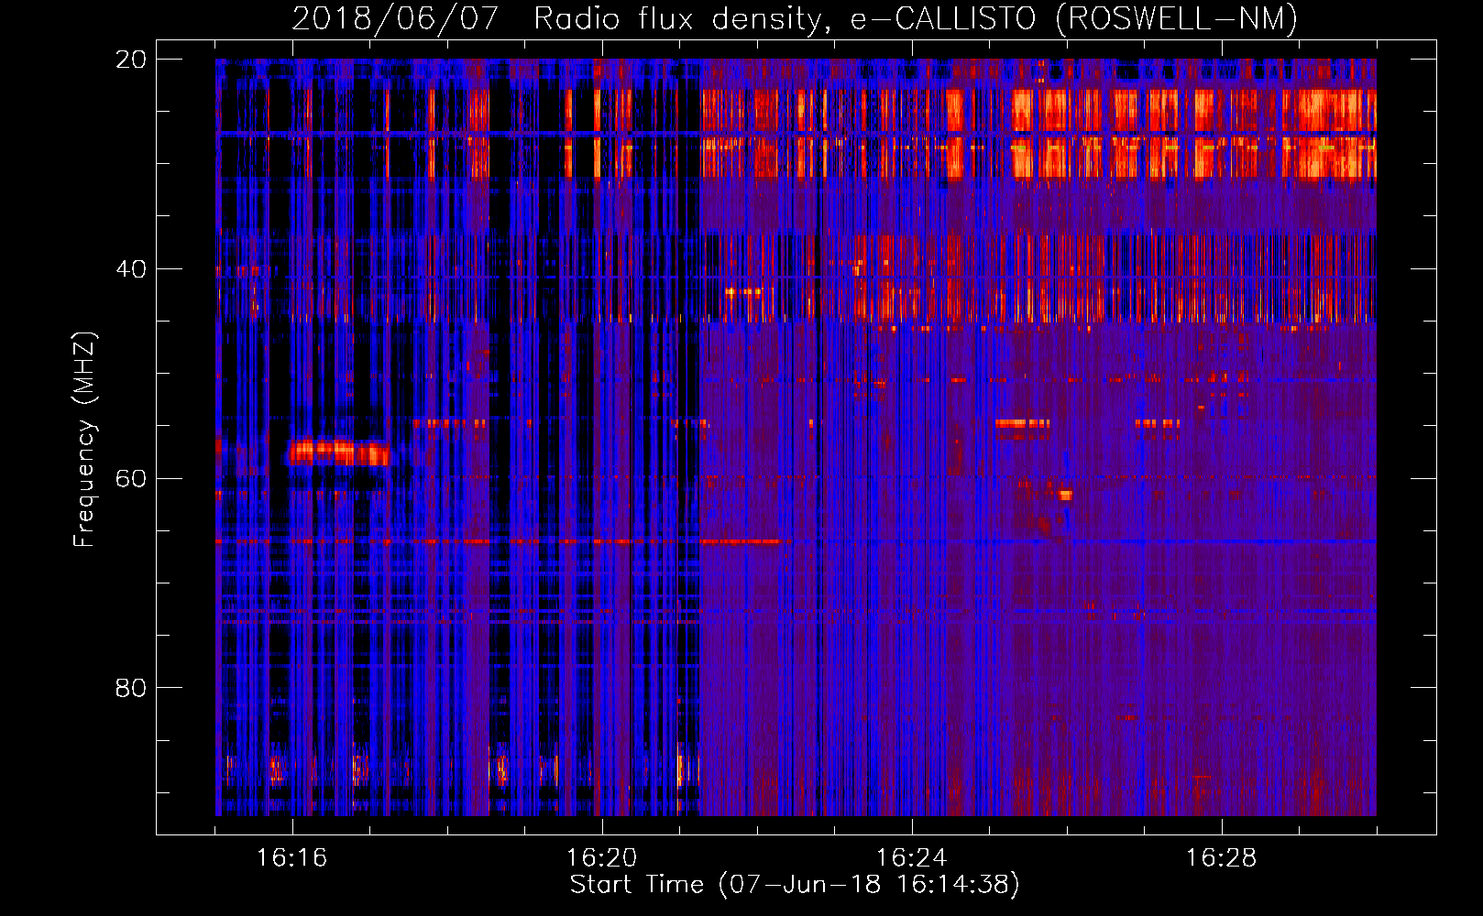
Task: Click the 40 frequency tick label
Action: tap(131, 269)
